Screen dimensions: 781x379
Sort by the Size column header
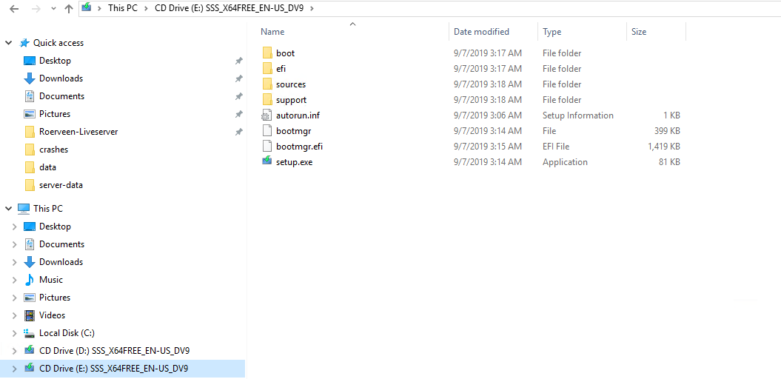[x=639, y=32]
